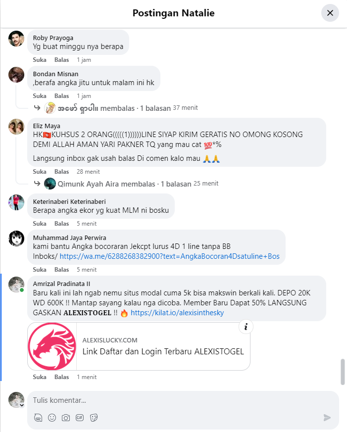This screenshot has height=432, width=347.
Task: Open the sticker picker icon
Action: (x=94, y=418)
